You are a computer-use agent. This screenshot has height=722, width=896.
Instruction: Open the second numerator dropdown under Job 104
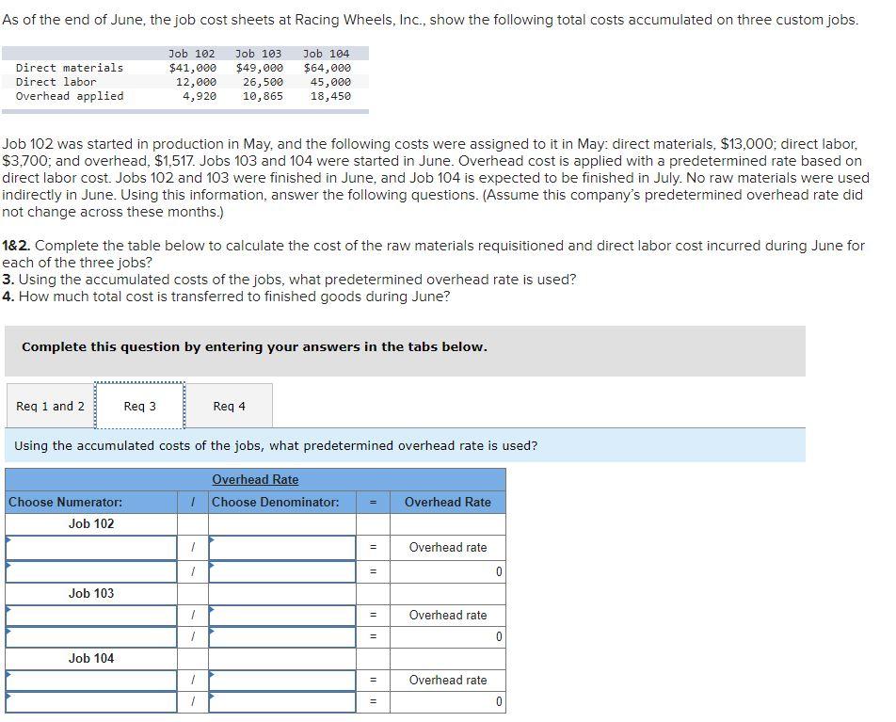point(89,701)
